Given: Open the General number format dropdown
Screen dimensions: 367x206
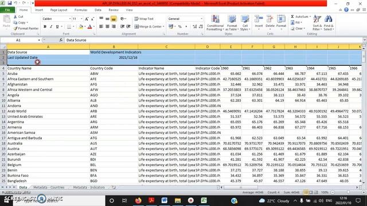Looking at the screenshot, I should [x=201, y=19].
